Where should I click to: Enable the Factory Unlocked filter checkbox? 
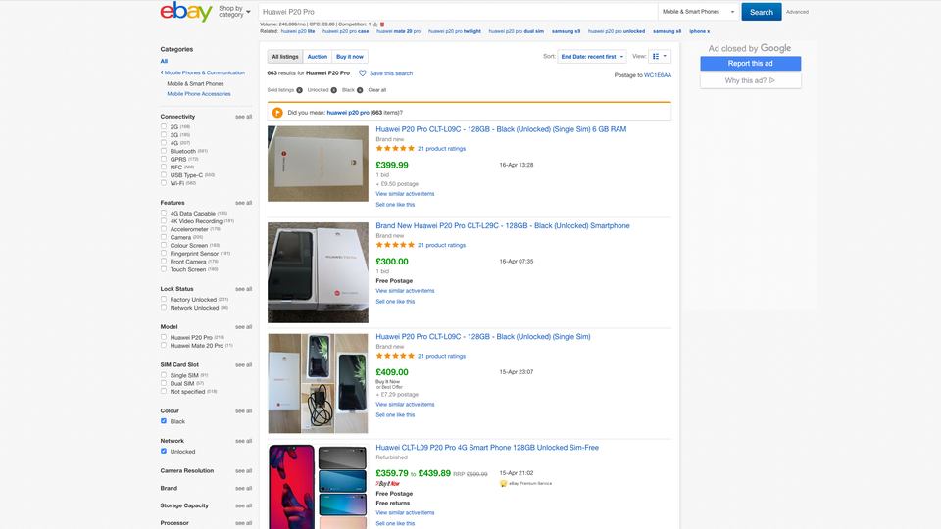[164, 300]
